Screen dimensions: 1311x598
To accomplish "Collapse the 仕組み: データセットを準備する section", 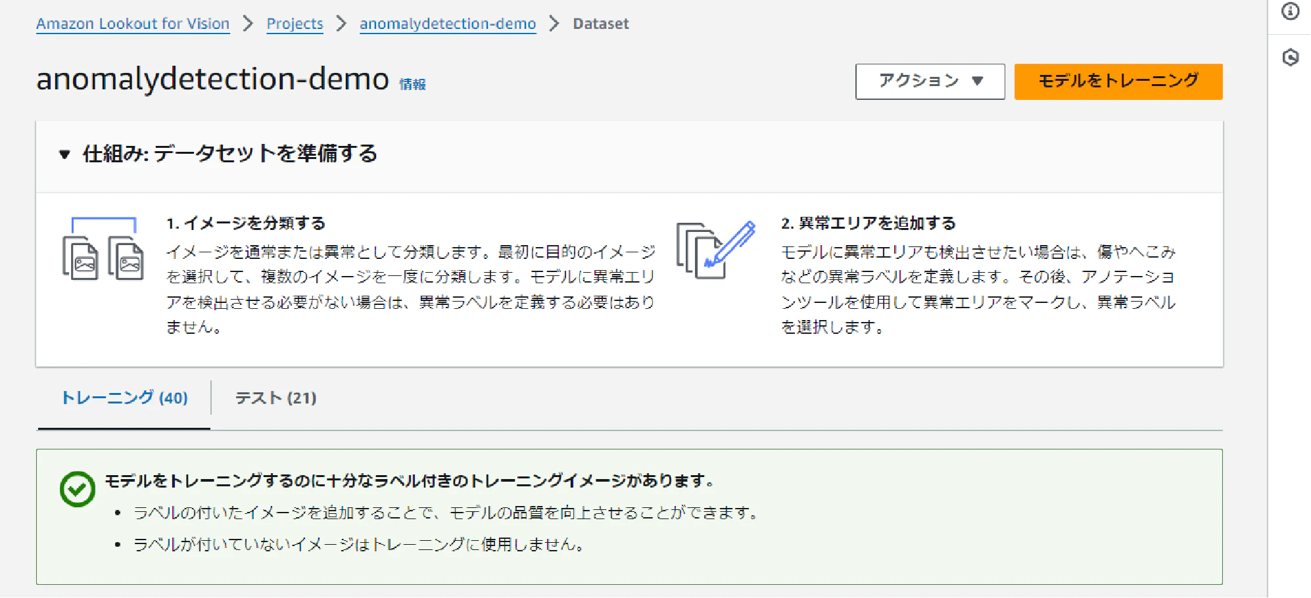I will pyautogui.click(x=64, y=154).
